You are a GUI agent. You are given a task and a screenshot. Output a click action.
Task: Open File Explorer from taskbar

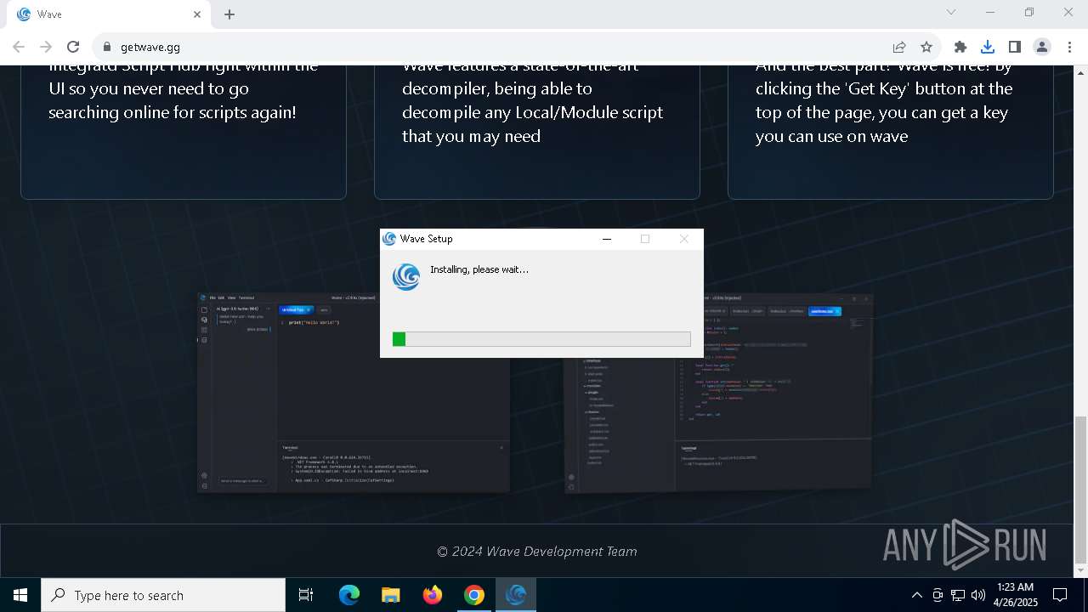pyautogui.click(x=390, y=595)
